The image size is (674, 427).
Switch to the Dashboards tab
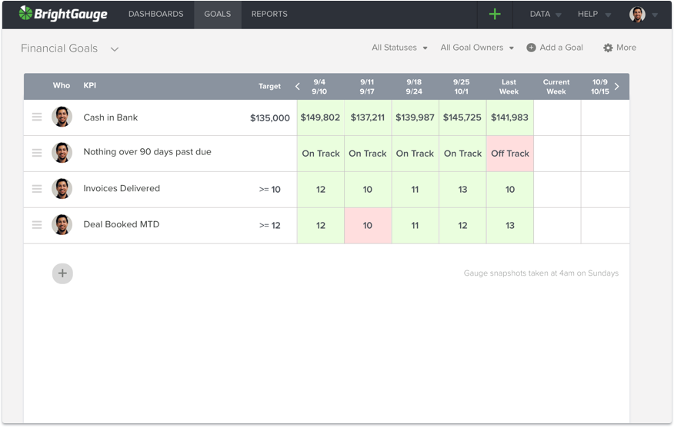tap(155, 14)
